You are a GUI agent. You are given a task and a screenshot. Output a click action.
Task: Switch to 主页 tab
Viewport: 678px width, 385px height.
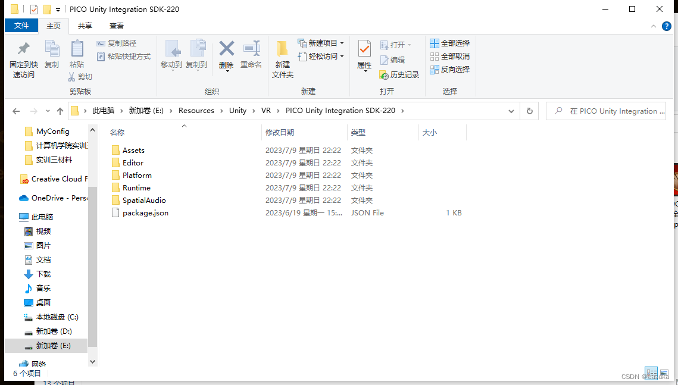click(54, 26)
